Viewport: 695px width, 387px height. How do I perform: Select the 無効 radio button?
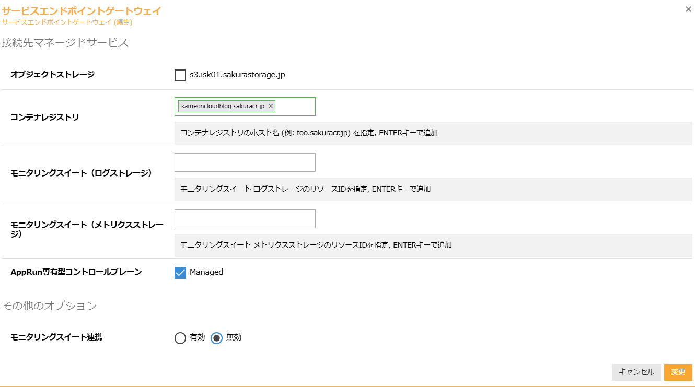216,338
